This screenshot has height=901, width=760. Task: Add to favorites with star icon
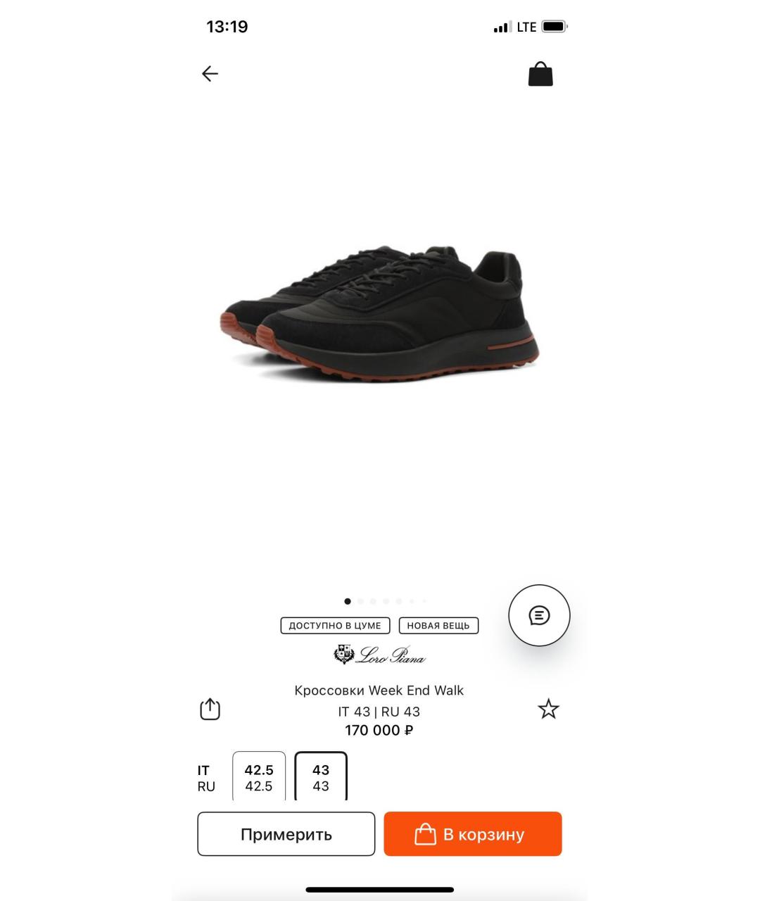[x=548, y=709]
